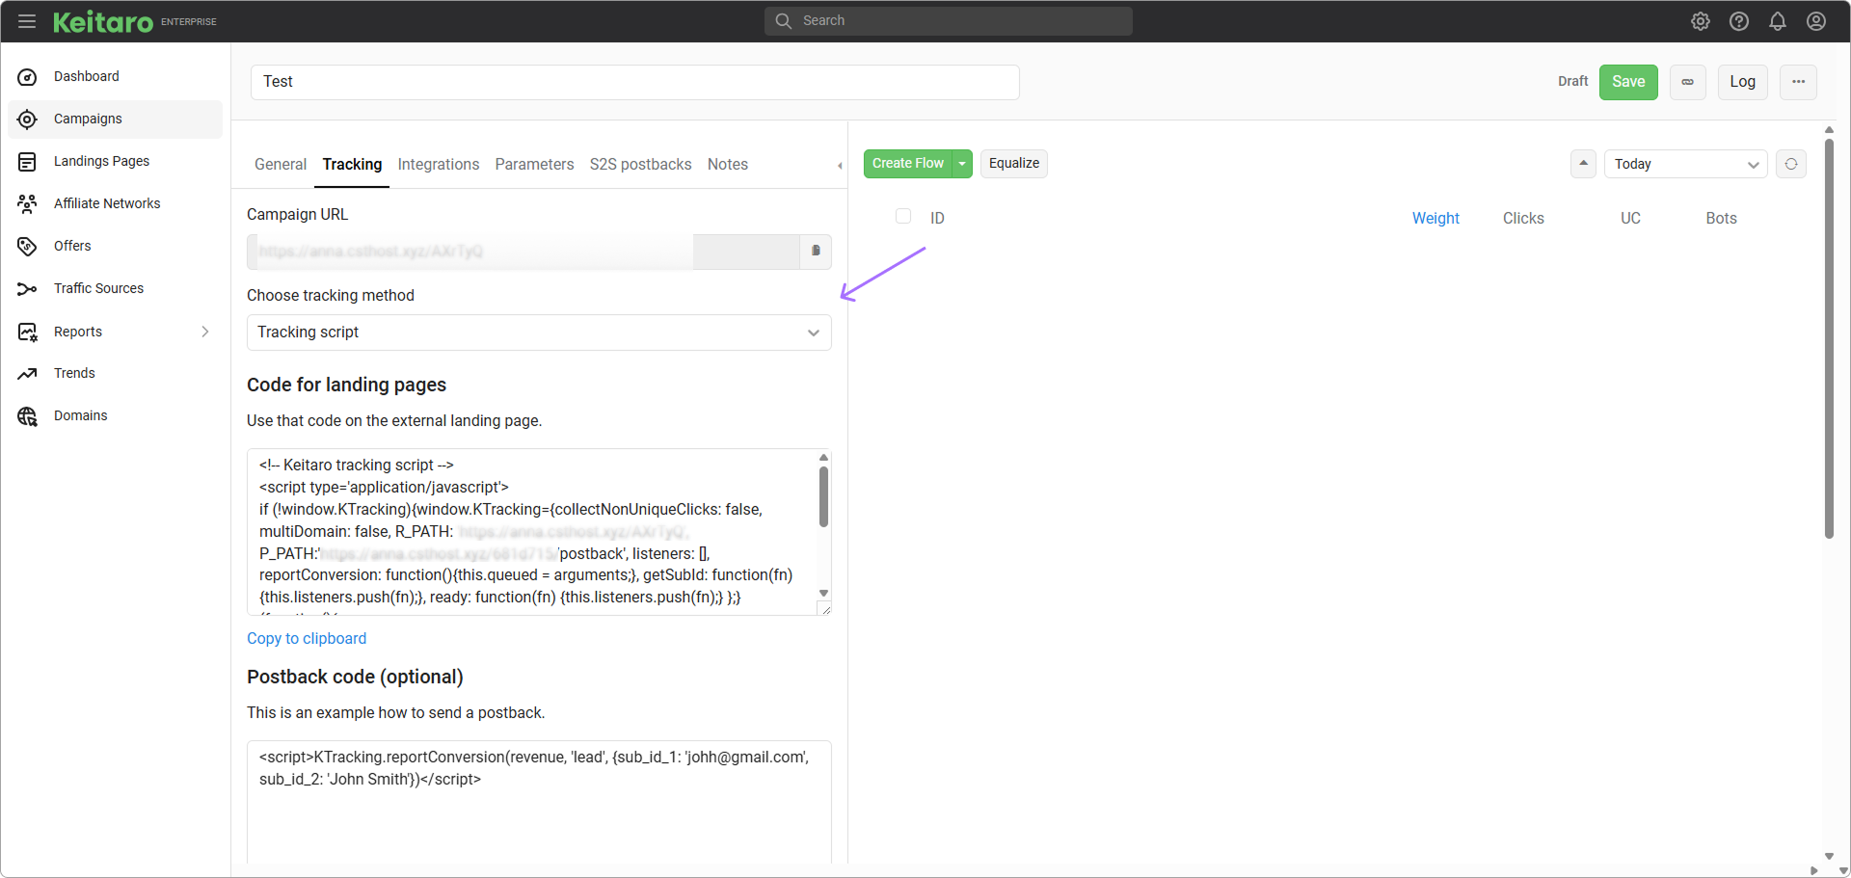Click the Equalize button

pyautogui.click(x=1014, y=164)
